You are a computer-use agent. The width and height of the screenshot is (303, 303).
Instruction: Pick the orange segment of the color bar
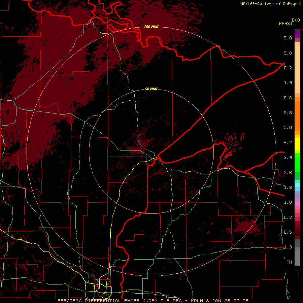297,116
